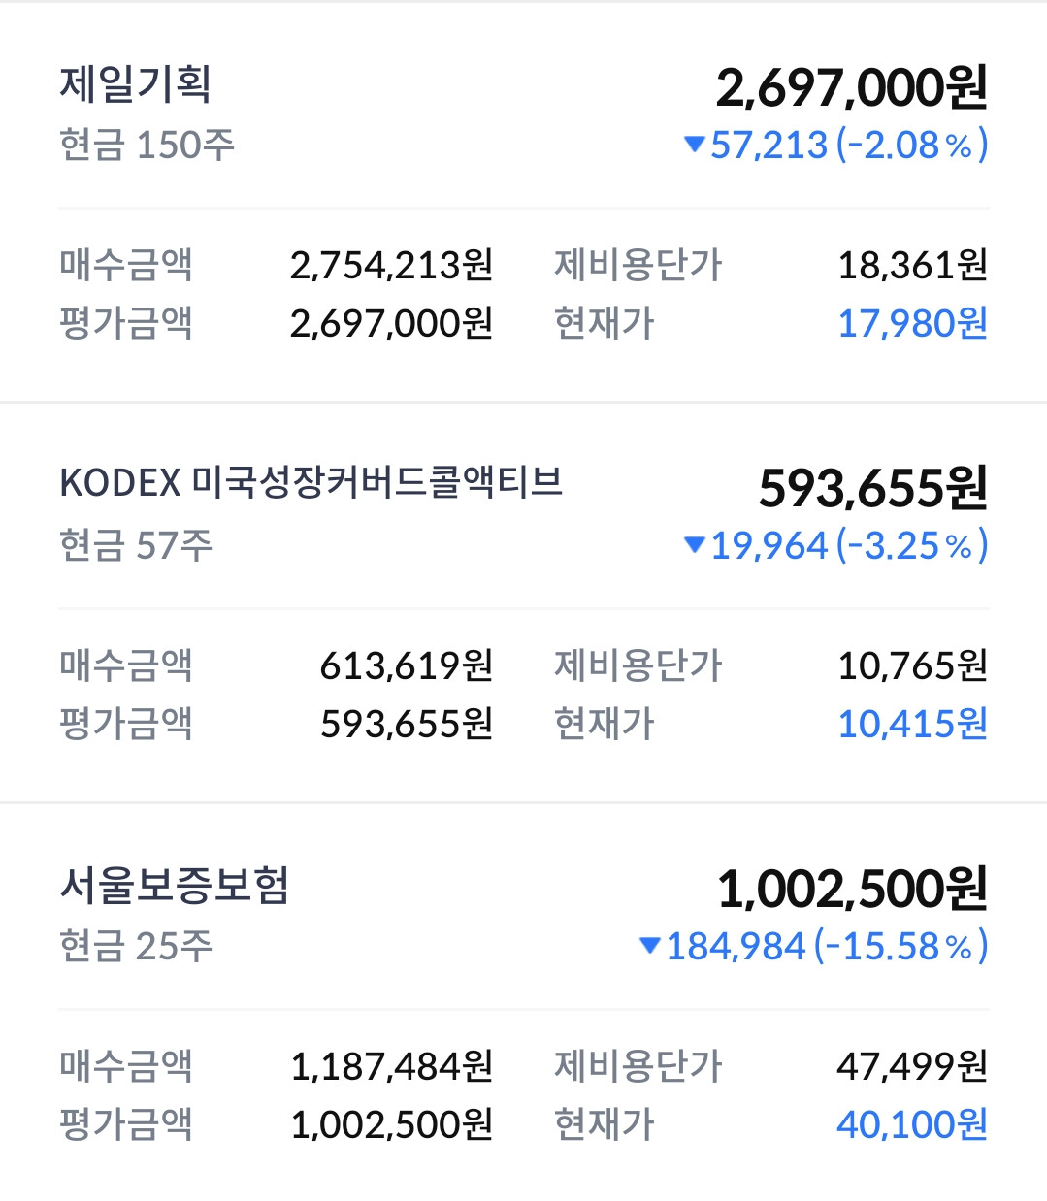Click the down triangle beside 57,213
The image size is (1047, 1201).
click(x=694, y=145)
